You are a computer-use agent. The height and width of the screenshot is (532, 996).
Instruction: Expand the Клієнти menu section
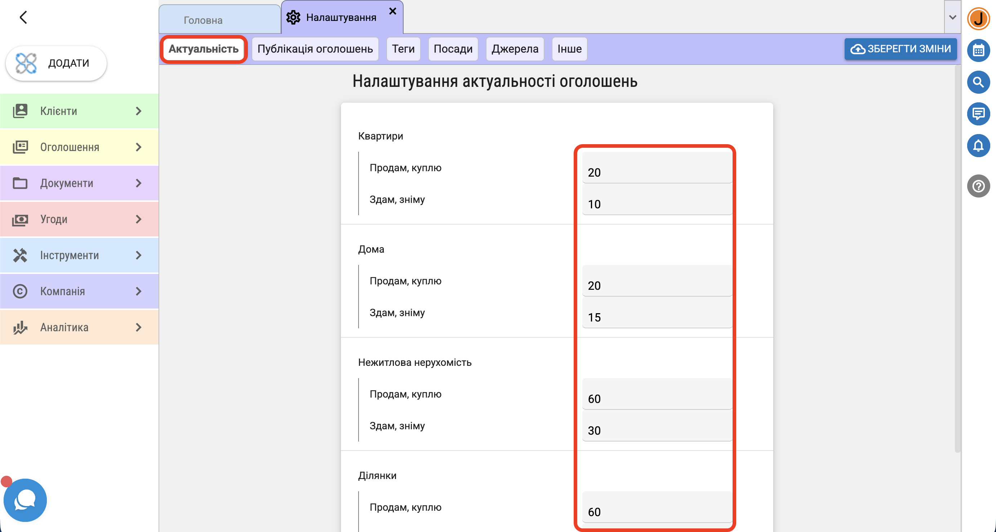tap(79, 111)
